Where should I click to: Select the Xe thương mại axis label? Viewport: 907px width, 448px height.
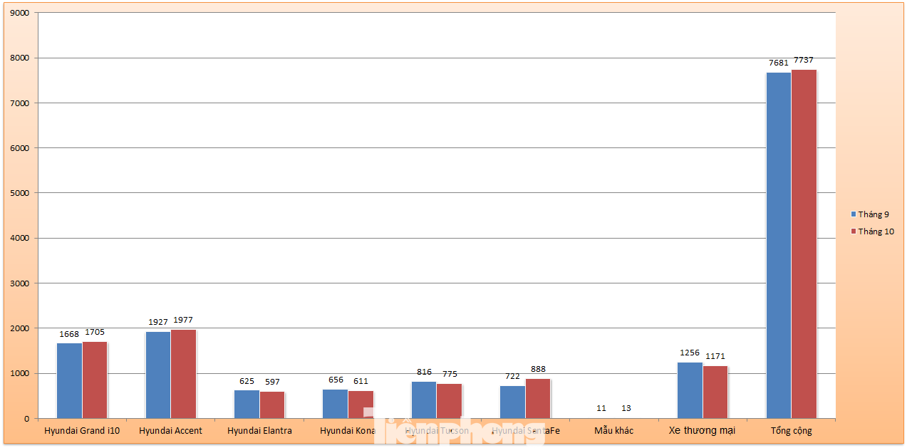click(x=702, y=431)
